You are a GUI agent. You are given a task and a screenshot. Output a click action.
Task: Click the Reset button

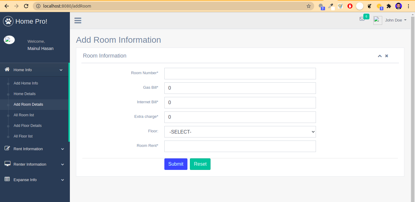pos(200,164)
